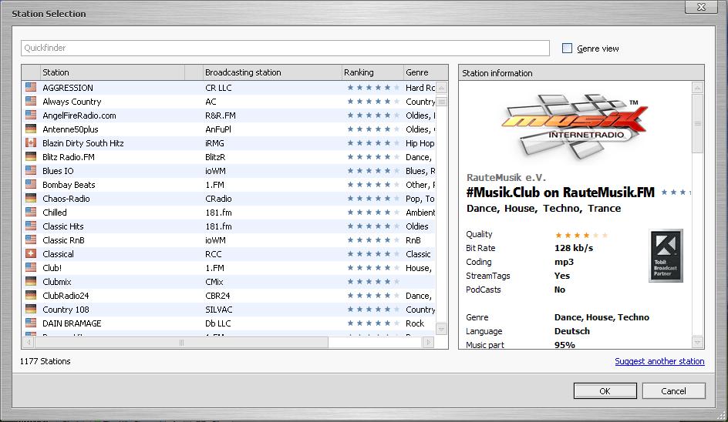Image resolution: width=728 pixels, height=422 pixels.
Task: Select the Blazin Dirty South Hitz station
Action: point(229,143)
